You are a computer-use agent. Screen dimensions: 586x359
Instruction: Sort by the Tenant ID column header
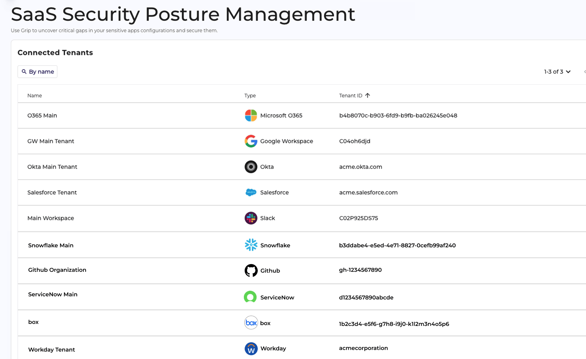click(x=351, y=96)
